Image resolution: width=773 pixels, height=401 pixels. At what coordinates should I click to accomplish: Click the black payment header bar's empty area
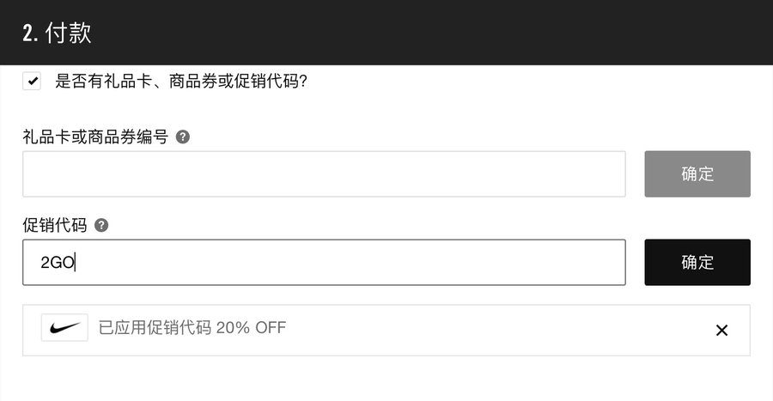[429, 33]
